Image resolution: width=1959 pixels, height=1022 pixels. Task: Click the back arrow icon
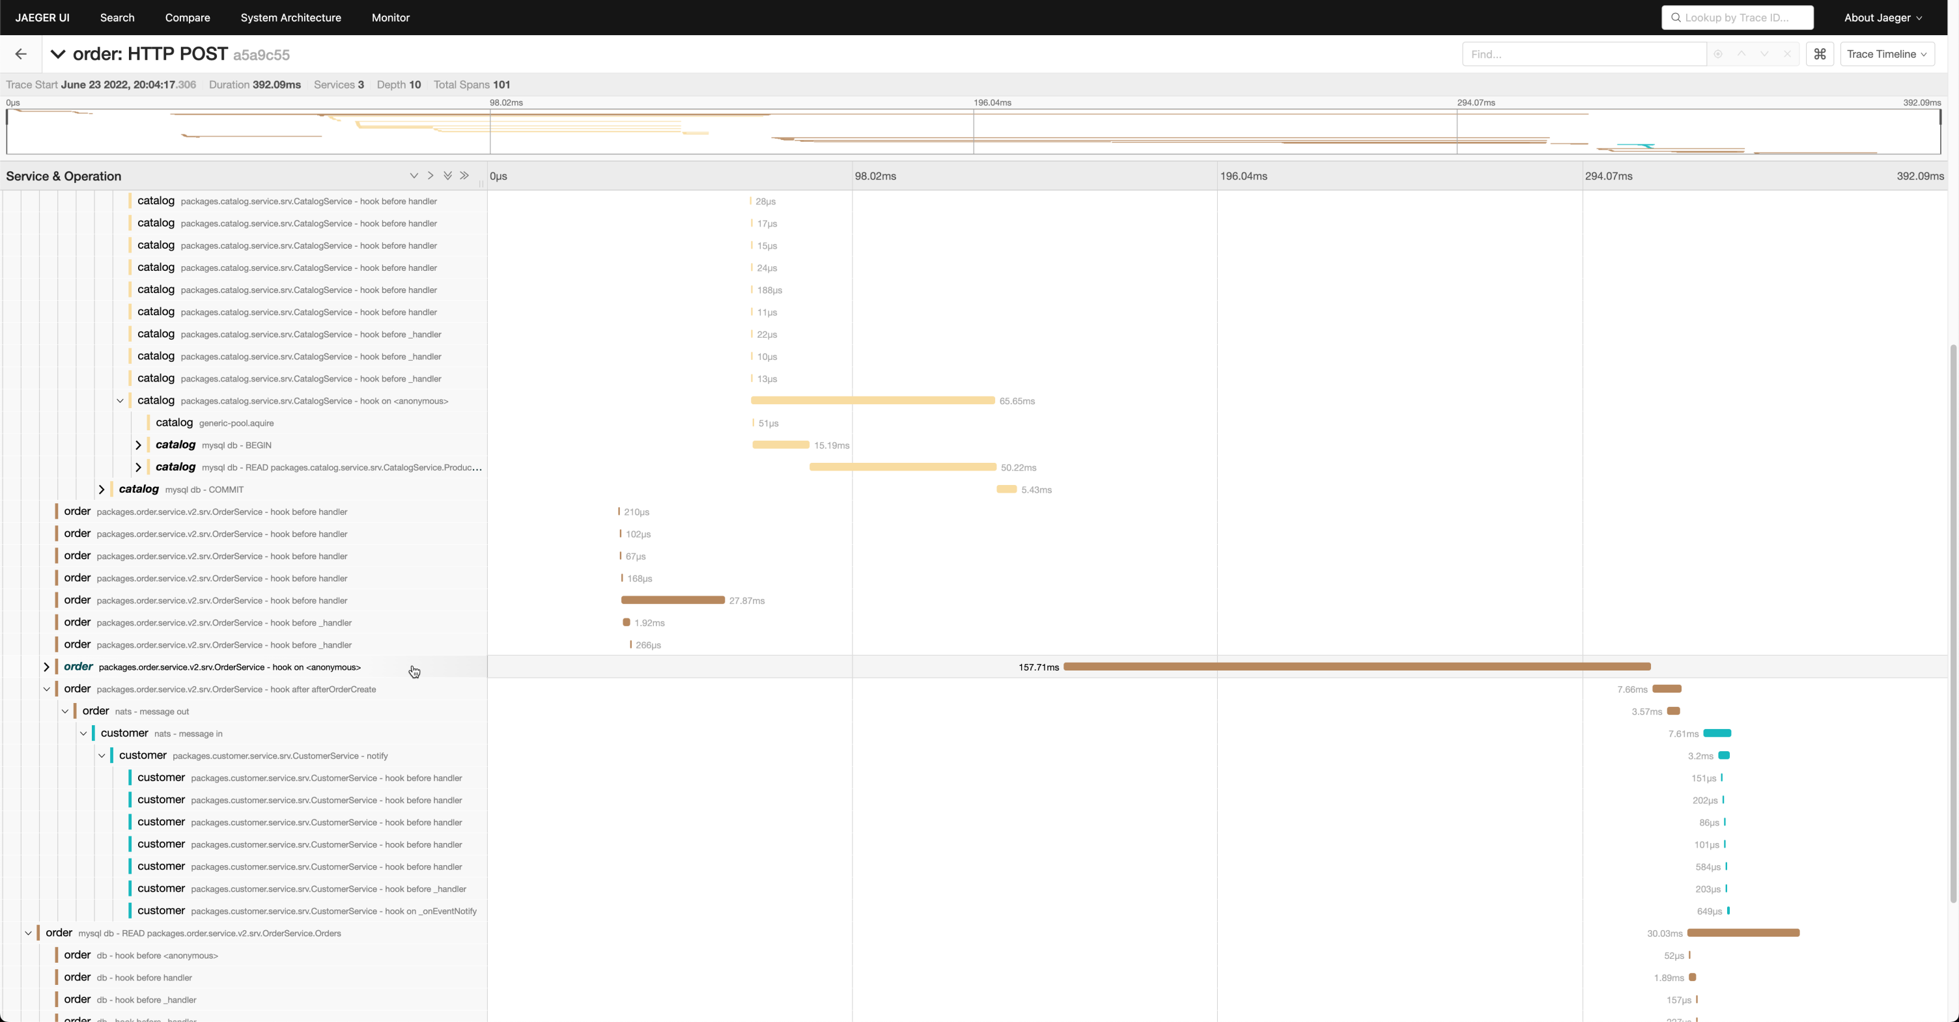coord(21,54)
